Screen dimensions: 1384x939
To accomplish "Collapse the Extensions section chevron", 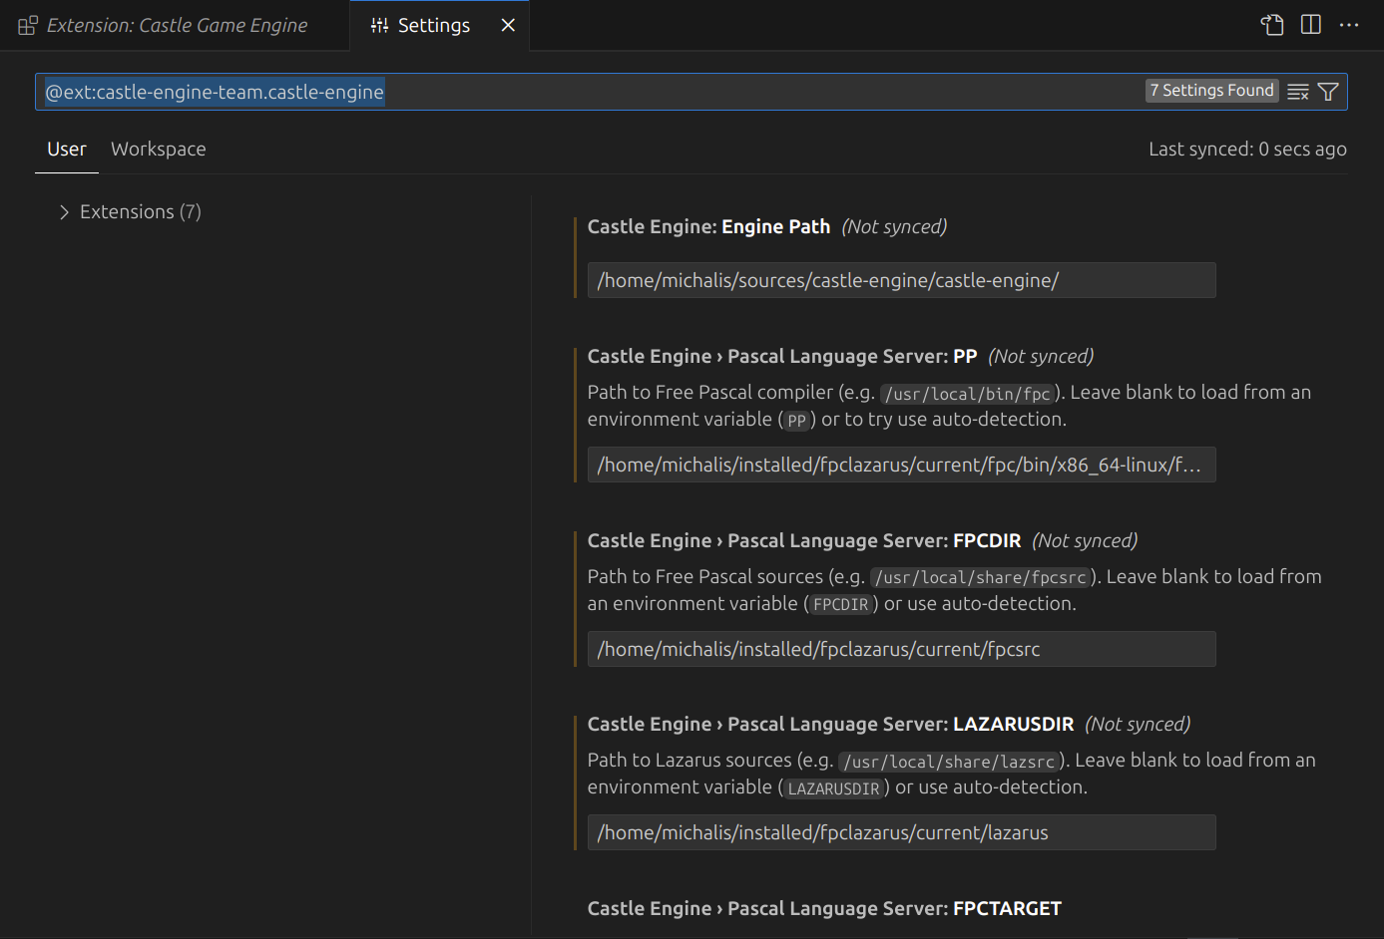I will pyautogui.click(x=64, y=211).
